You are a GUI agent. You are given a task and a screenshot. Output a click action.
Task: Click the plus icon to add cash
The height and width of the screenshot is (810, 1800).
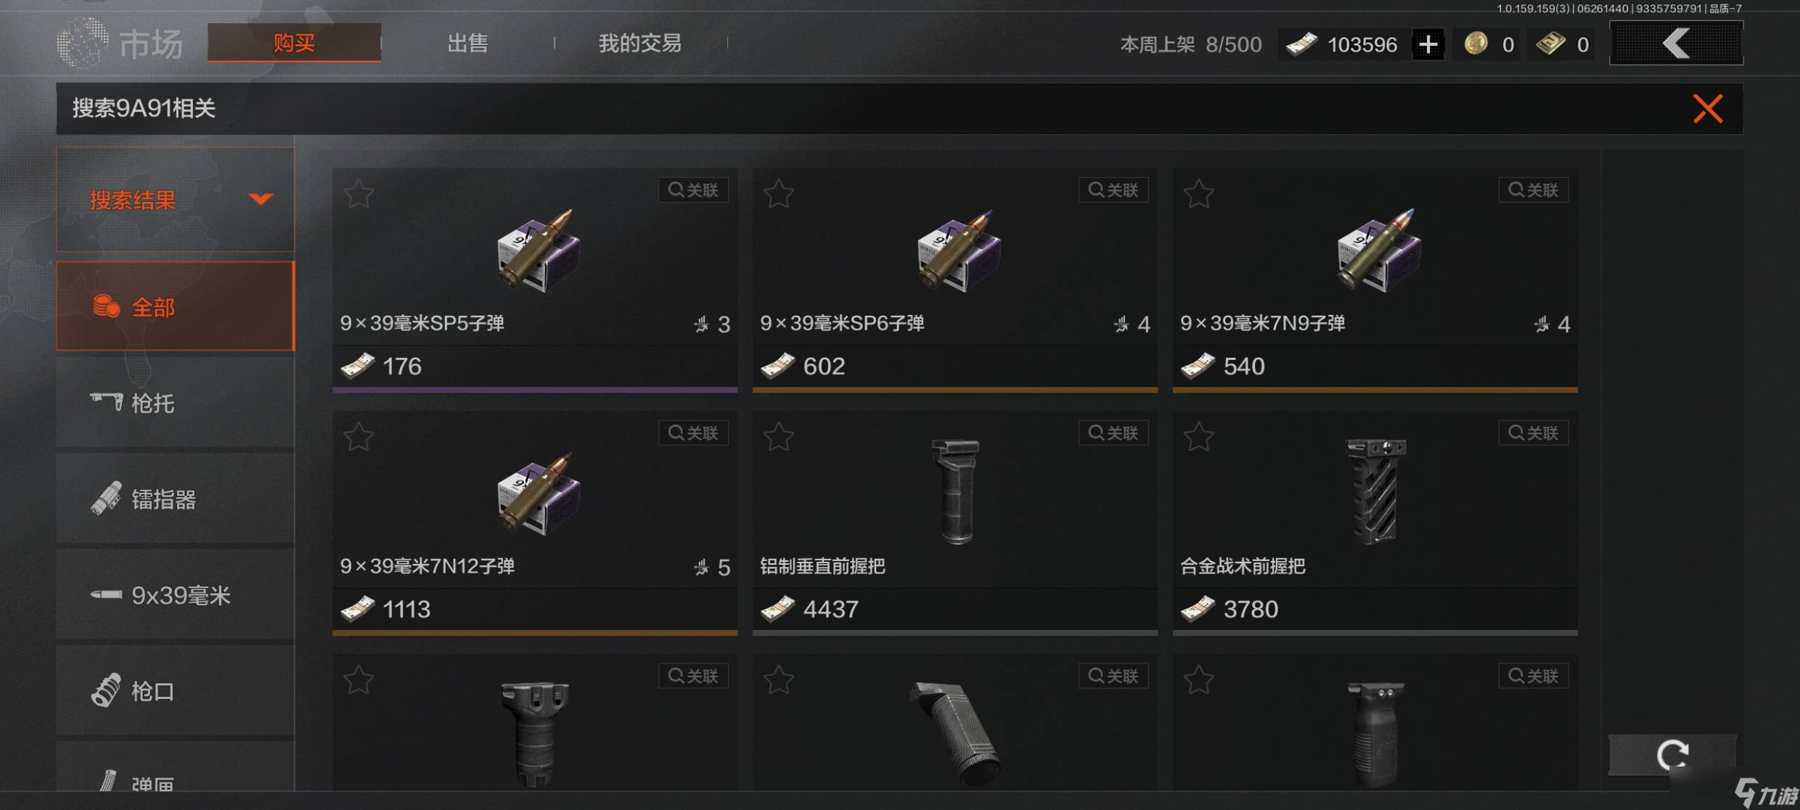[x=1428, y=45]
